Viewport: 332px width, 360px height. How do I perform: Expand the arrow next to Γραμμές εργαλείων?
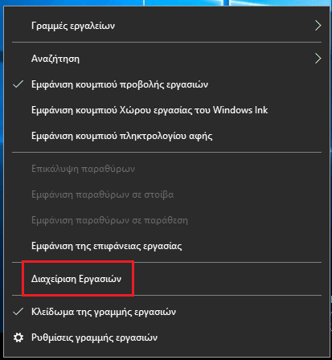(x=318, y=26)
